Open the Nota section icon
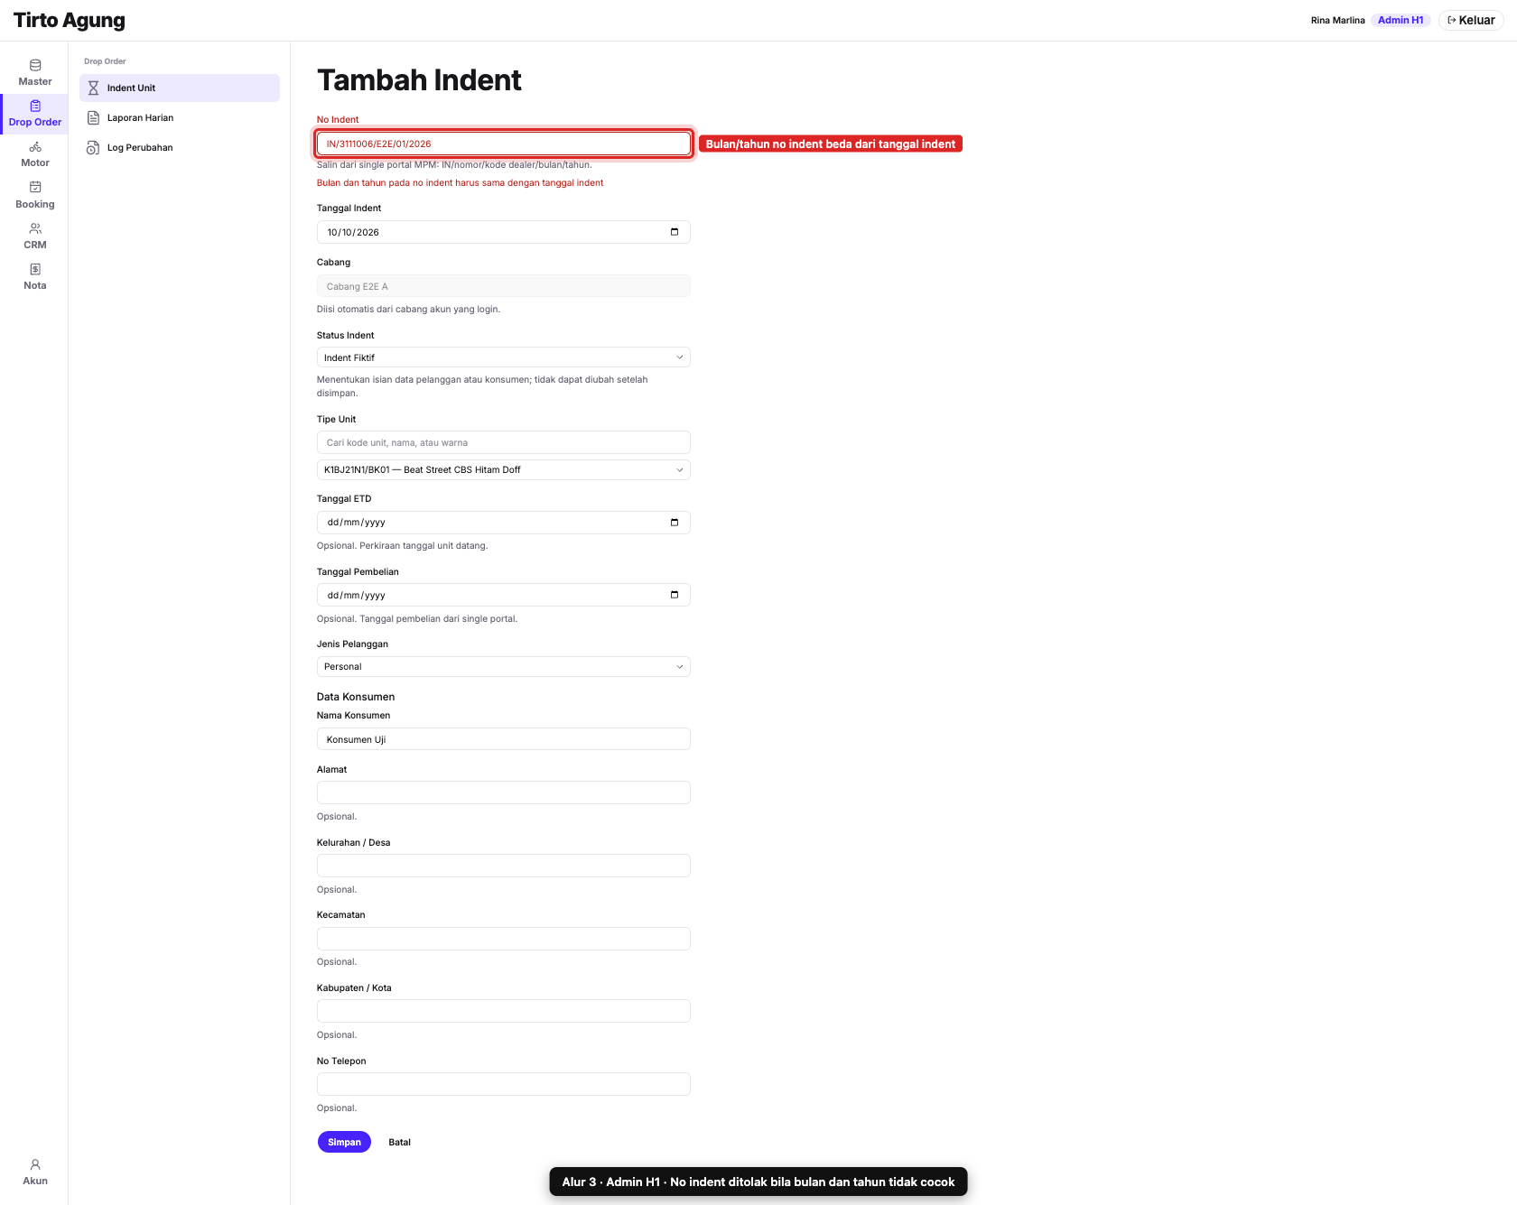This screenshot has width=1517, height=1205. 35,269
